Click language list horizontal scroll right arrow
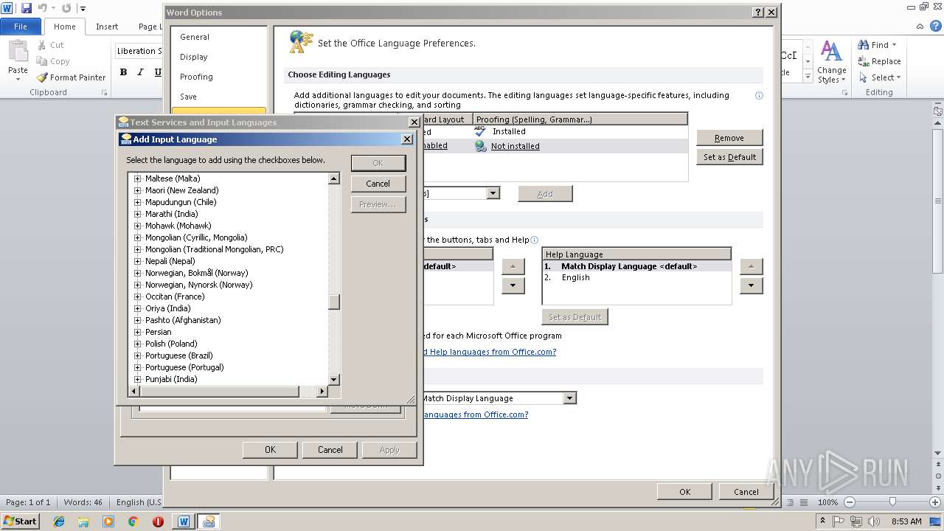 click(322, 391)
